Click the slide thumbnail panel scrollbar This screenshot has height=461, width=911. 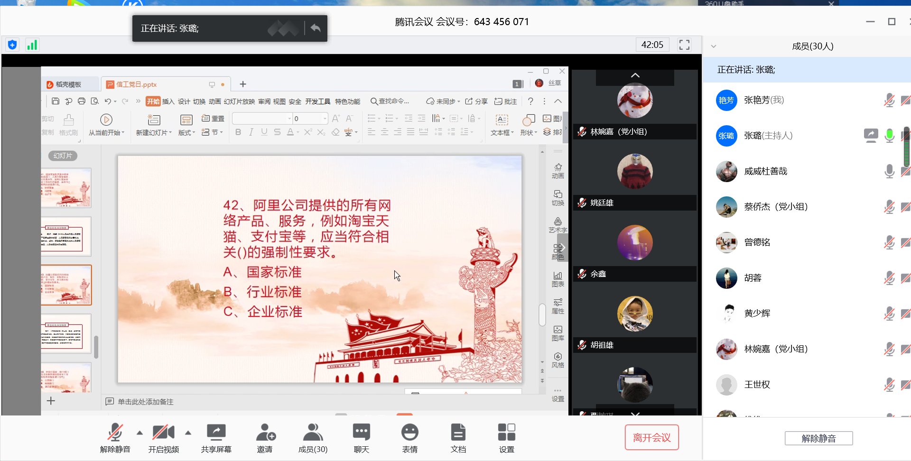click(96, 347)
